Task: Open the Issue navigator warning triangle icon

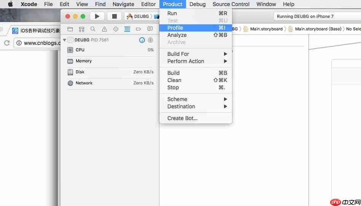Action: 104,29
